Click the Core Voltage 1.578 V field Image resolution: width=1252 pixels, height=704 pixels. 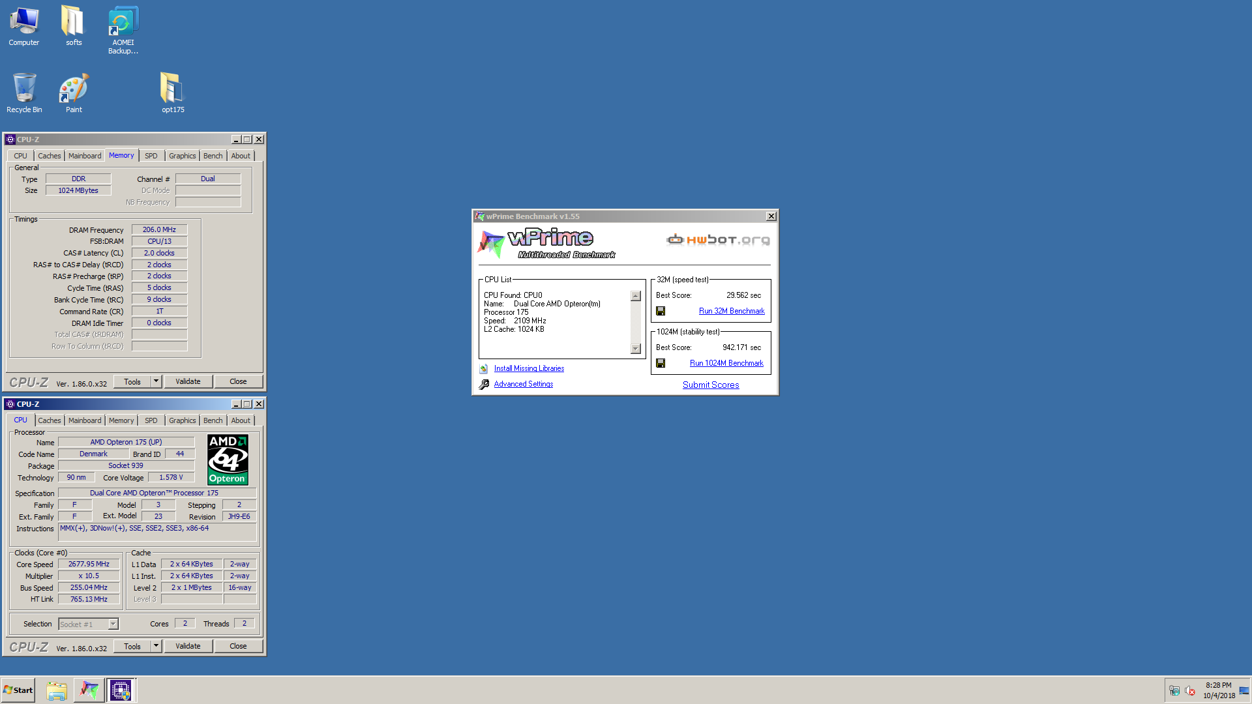click(x=171, y=477)
